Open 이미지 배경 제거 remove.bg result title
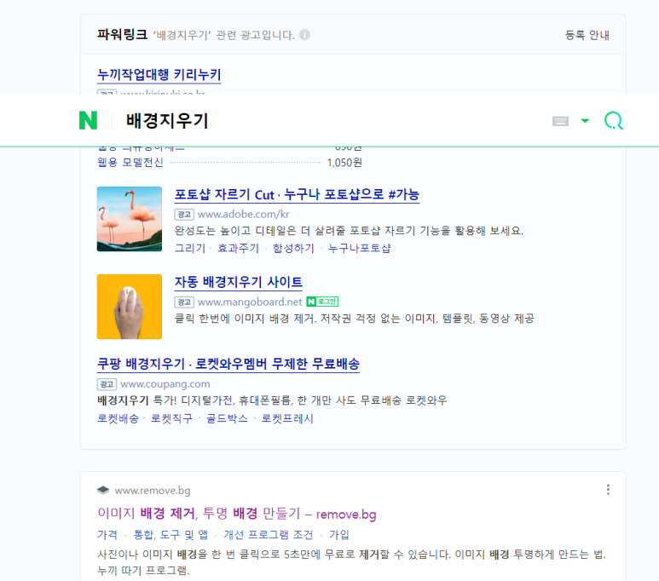Screen dimensions: 659x581 coord(237,514)
